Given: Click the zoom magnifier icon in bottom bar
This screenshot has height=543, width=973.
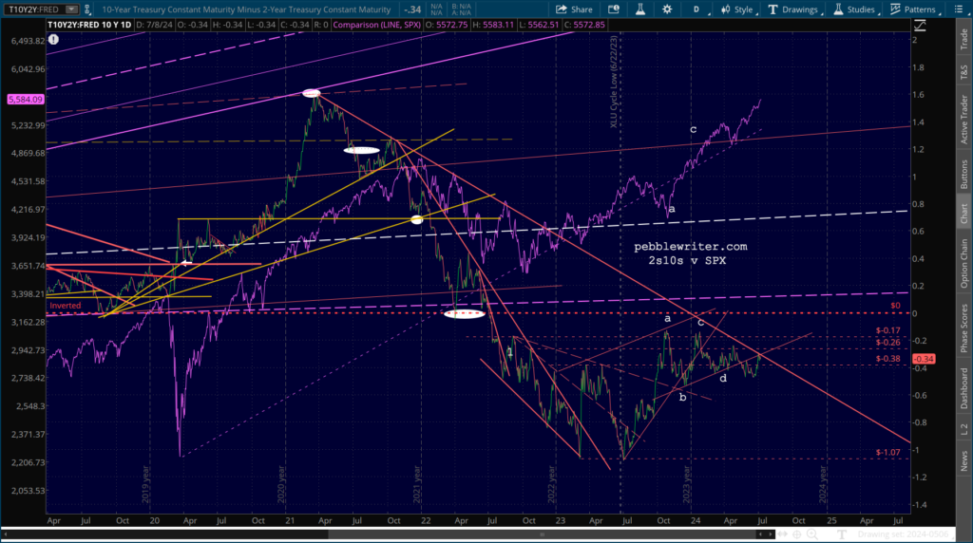Looking at the screenshot, I should click(x=811, y=534).
